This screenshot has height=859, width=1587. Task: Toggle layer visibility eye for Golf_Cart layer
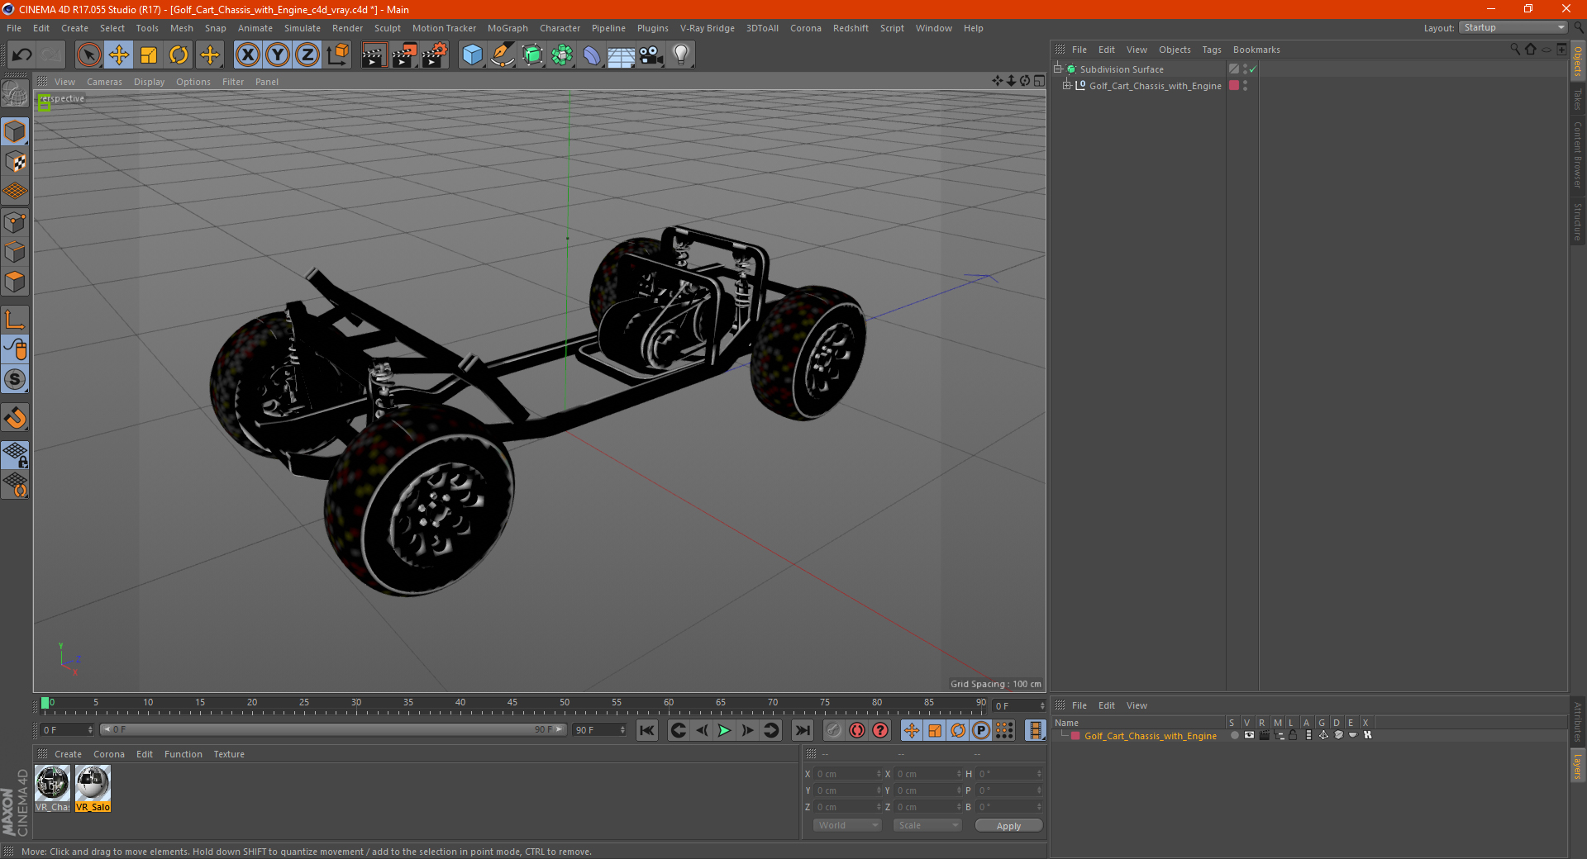pyautogui.click(x=1249, y=735)
